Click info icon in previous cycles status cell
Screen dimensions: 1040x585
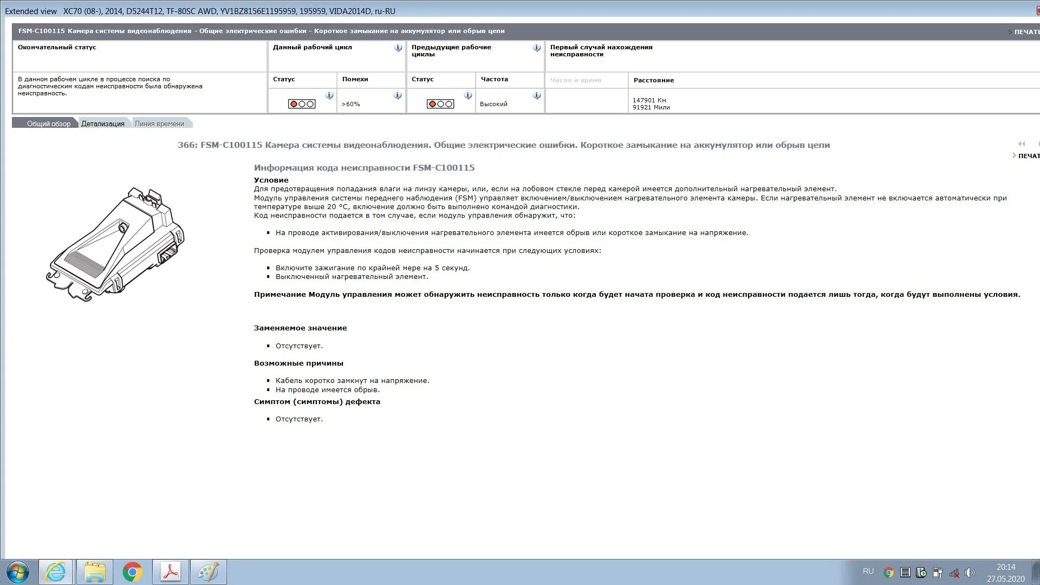[468, 95]
